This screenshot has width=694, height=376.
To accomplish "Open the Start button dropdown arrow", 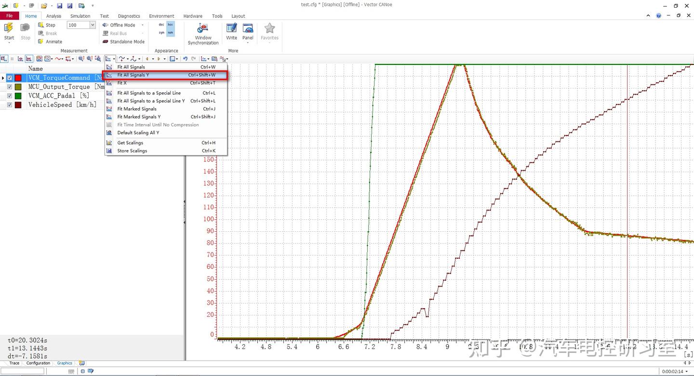I will (x=9, y=42).
